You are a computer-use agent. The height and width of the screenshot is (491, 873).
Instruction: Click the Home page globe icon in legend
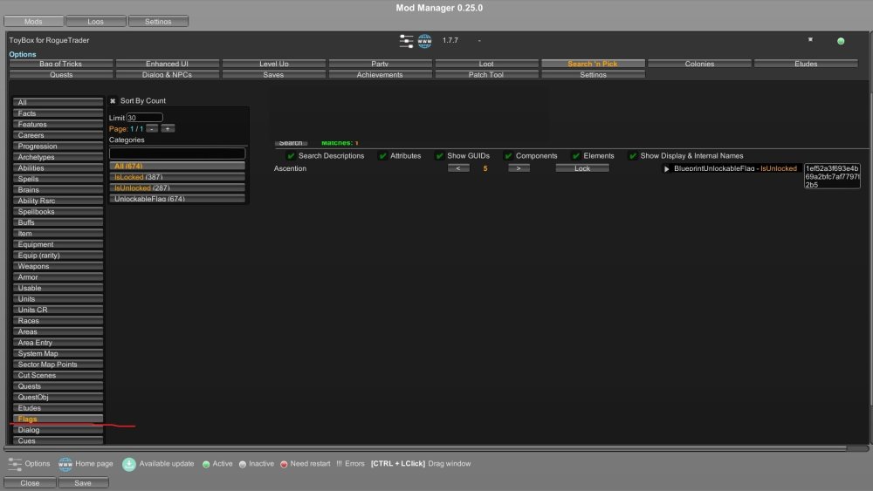coord(65,464)
